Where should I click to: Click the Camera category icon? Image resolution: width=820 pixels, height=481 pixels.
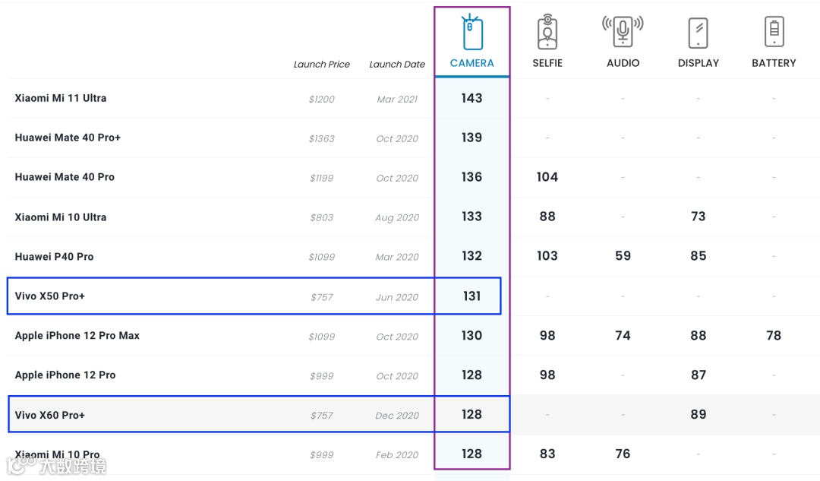pyautogui.click(x=472, y=32)
